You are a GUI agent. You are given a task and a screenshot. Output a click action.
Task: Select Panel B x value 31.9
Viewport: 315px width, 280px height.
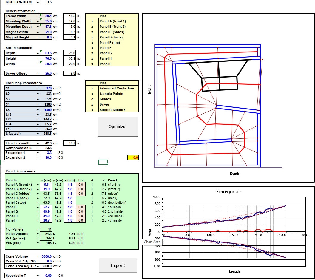pos(46,189)
